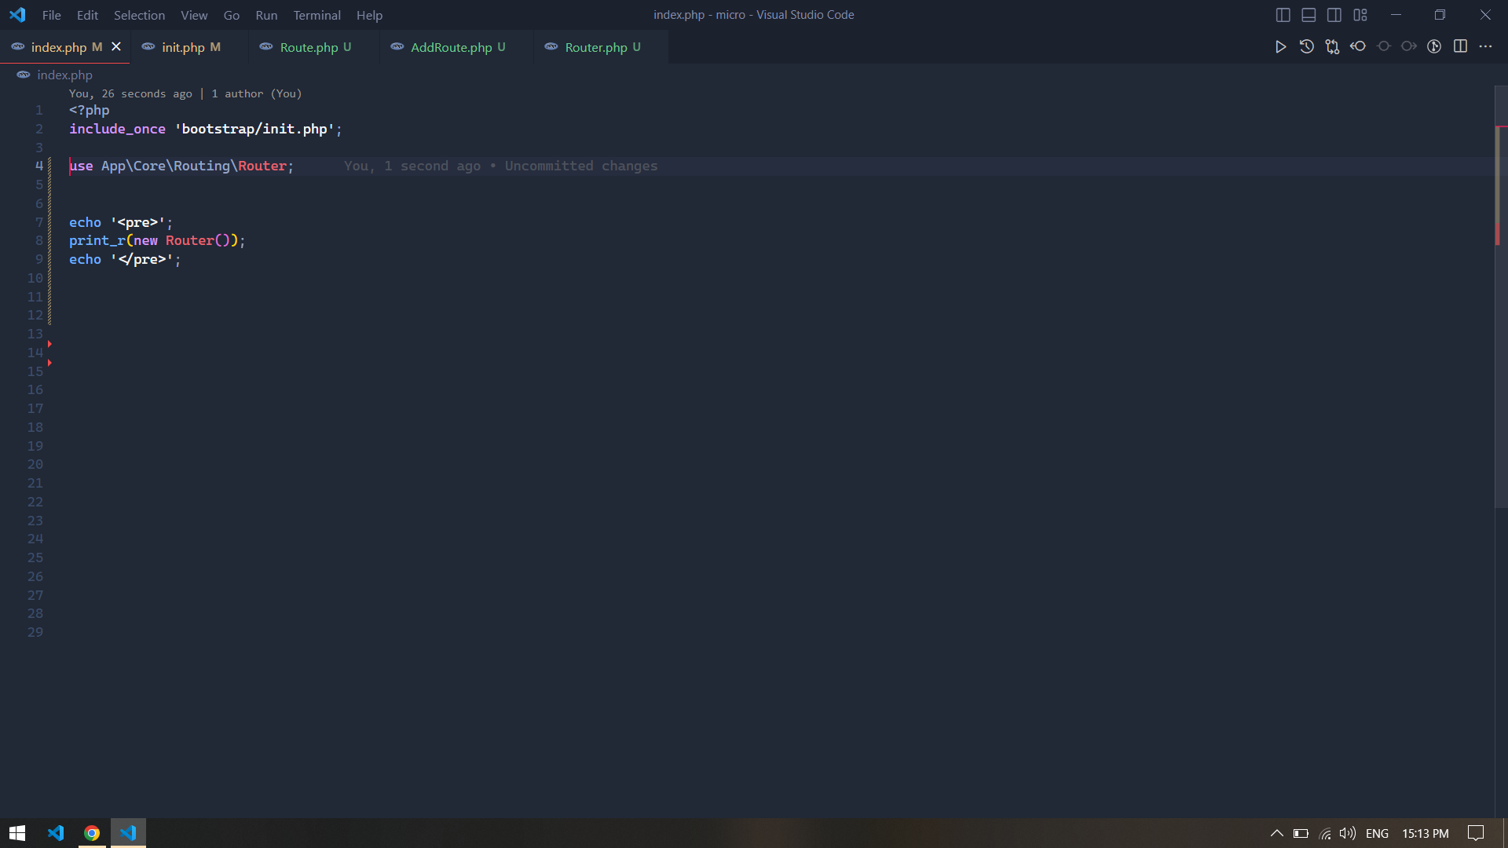Open More Actions ellipsis in editor toolbar
Screen dimensions: 1508x848
[x=1485, y=47]
